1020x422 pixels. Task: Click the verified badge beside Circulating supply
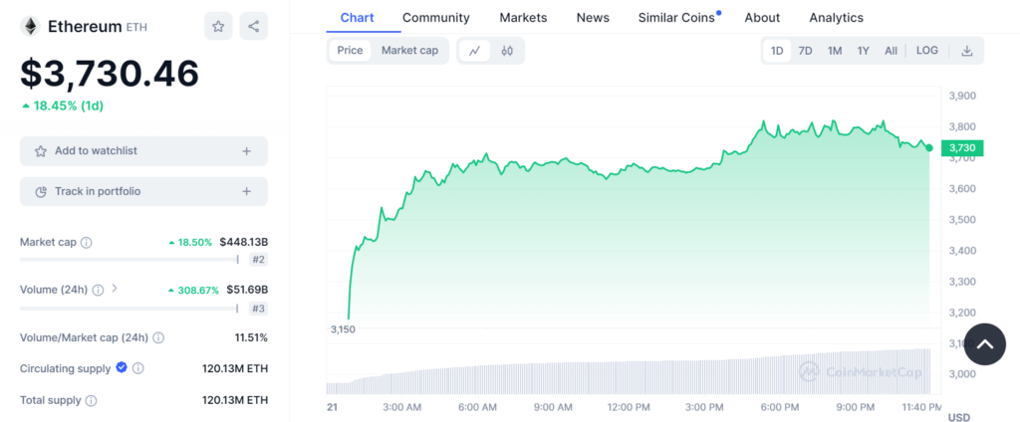[122, 368]
